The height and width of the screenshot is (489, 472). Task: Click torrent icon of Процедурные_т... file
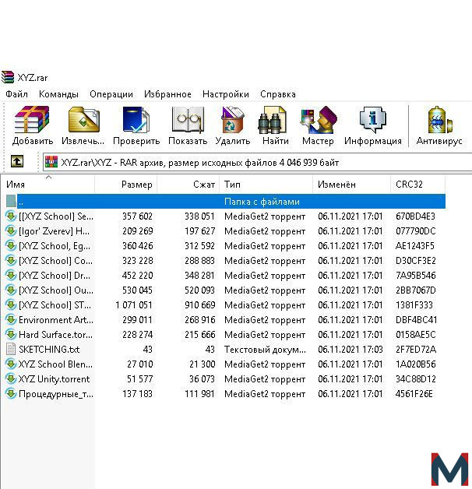point(11,394)
